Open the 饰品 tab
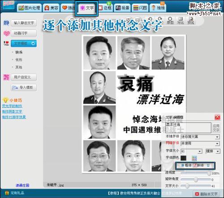This screenshot has height=198, width=224. [68, 8]
